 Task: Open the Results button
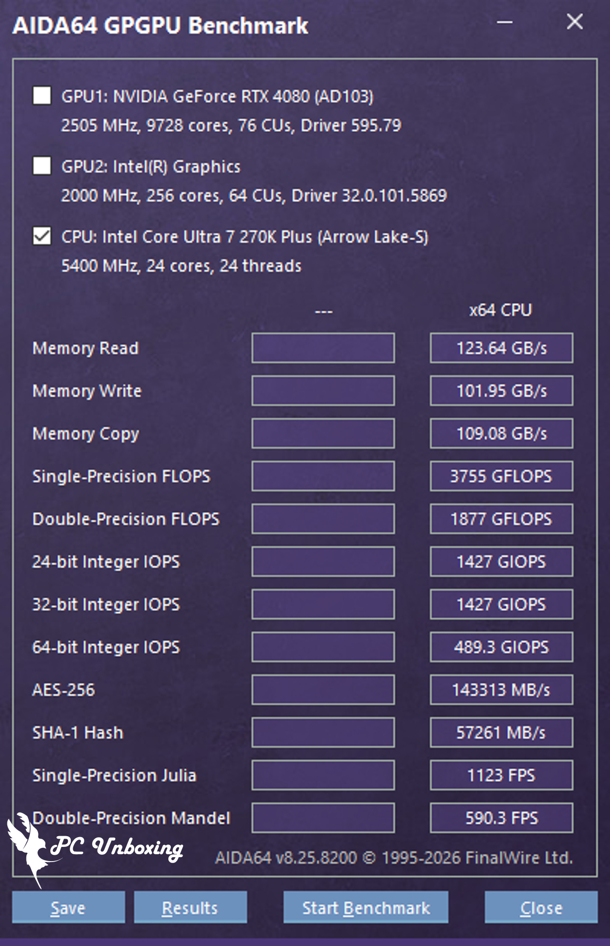190,907
